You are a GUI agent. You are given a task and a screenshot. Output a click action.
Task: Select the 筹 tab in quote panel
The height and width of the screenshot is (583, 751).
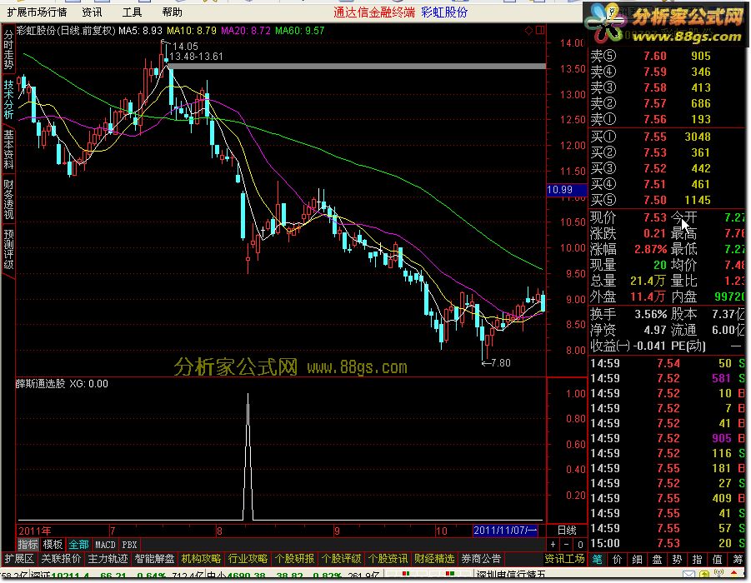click(x=738, y=559)
